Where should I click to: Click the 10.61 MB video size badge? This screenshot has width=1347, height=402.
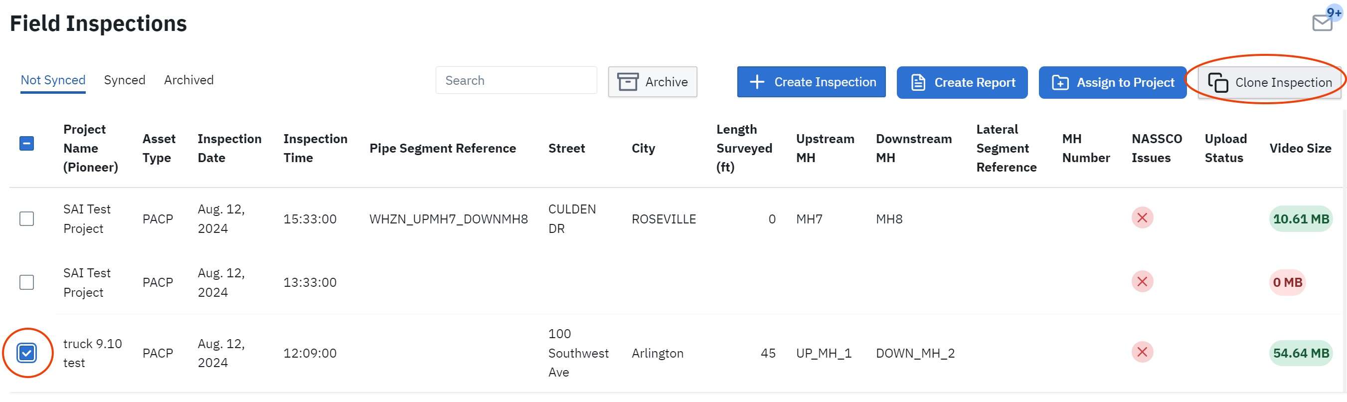click(x=1301, y=219)
